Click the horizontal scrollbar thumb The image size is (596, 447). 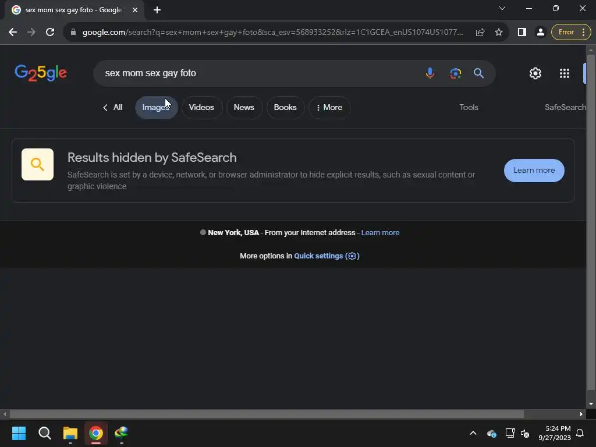[267, 414]
